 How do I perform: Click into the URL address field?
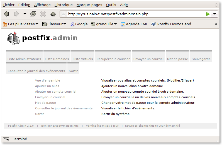[134, 14]
